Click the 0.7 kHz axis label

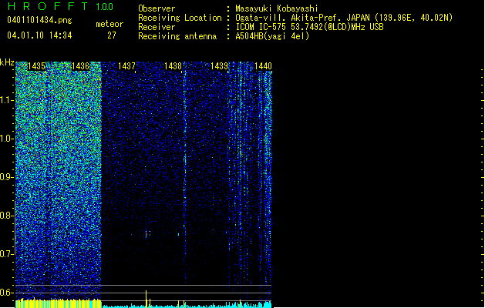[x=6, y=254]
